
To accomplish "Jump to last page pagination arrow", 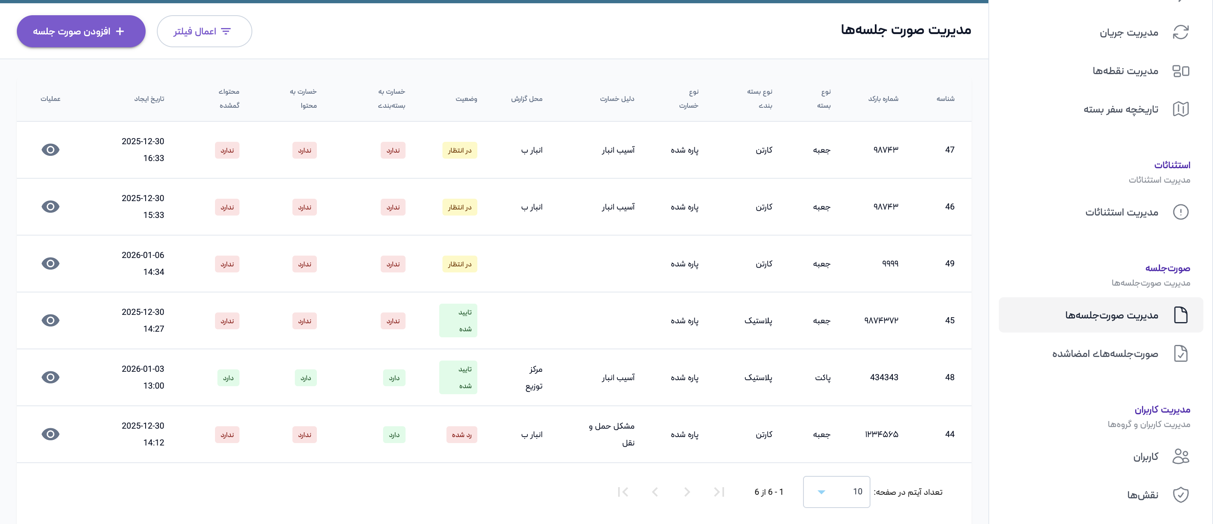I will [623, 492].
